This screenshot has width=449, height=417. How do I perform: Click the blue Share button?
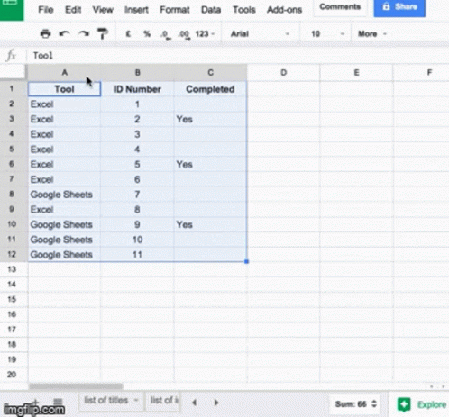(x=399, y=7)
